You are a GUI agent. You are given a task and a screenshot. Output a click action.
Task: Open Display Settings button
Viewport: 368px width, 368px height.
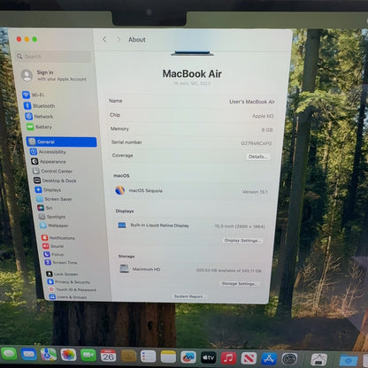[x=242, y=241]
